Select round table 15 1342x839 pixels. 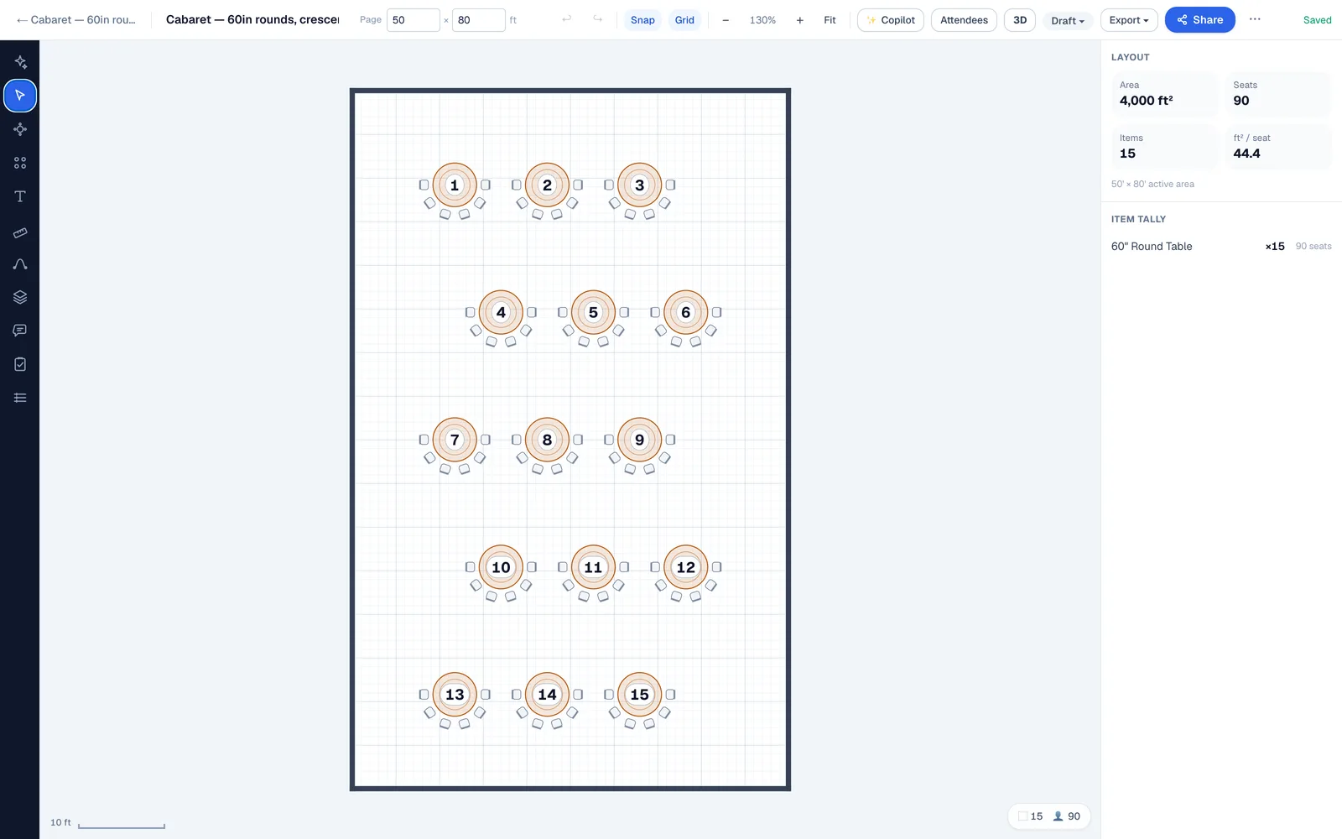[640, 695]
